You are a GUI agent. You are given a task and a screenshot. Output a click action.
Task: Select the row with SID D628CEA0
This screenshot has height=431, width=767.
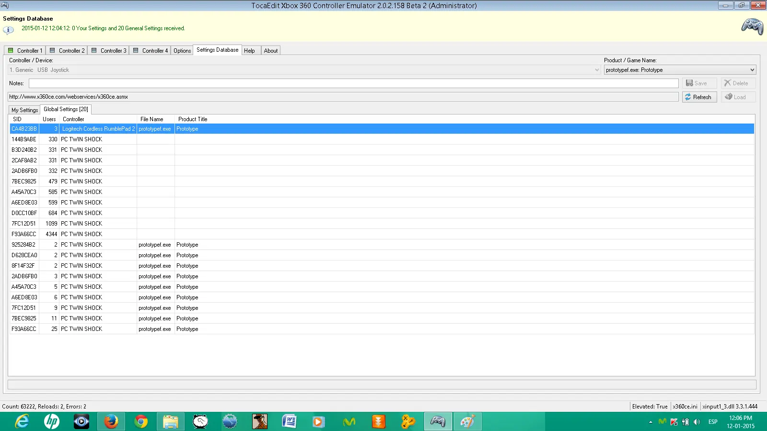[x=382, y=255]
